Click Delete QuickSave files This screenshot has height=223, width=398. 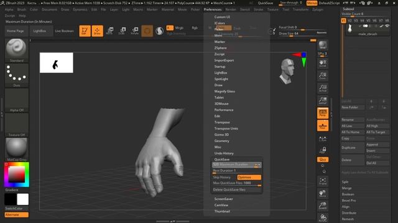(x=236, y=190)
